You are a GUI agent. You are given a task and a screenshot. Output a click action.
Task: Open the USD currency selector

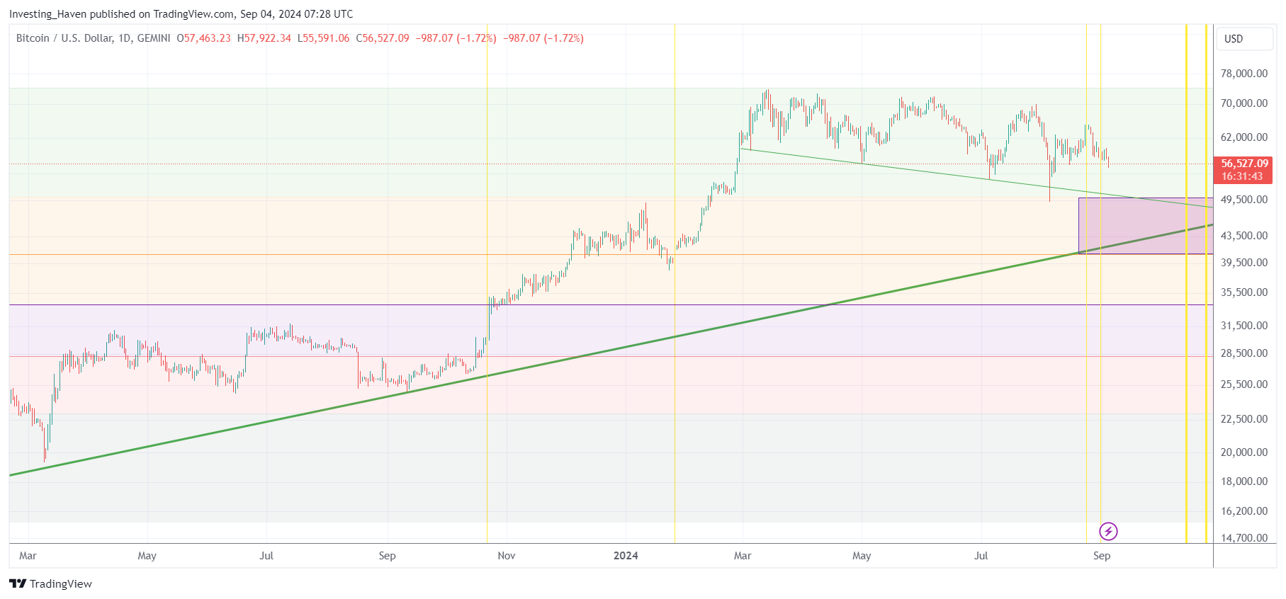1245,39
